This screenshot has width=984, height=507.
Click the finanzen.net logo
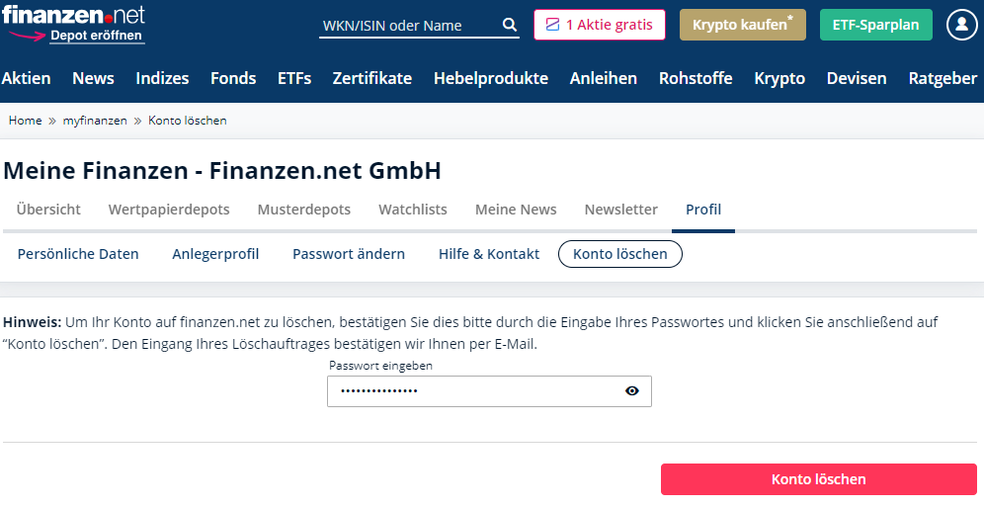click(x=73, y=14)
